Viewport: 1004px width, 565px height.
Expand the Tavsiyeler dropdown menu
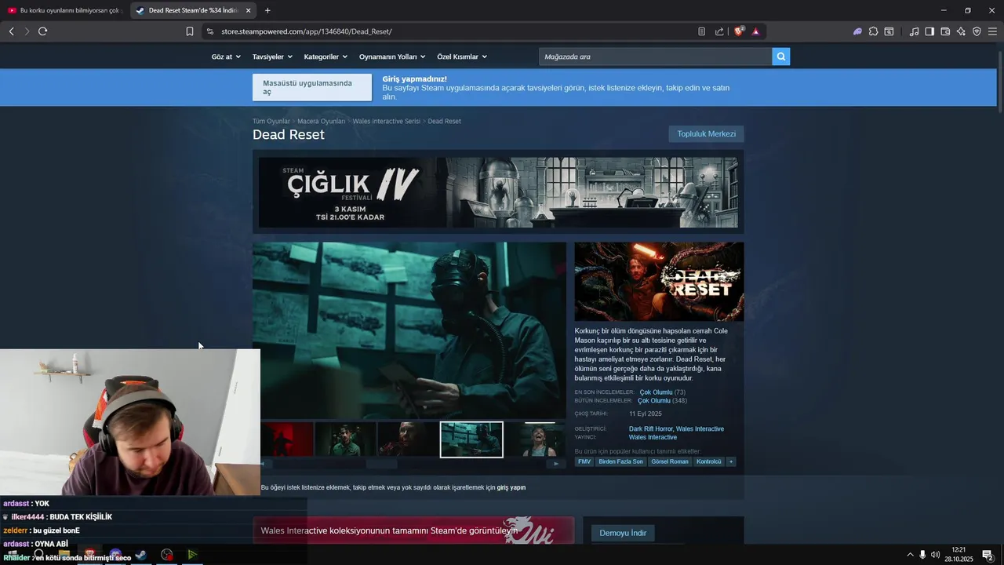coord(272,56)
